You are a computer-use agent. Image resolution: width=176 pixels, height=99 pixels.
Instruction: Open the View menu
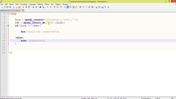17,4
